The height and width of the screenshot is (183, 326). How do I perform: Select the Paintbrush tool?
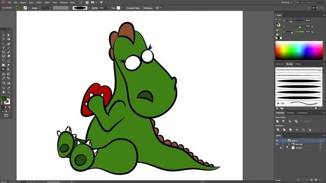9,52
